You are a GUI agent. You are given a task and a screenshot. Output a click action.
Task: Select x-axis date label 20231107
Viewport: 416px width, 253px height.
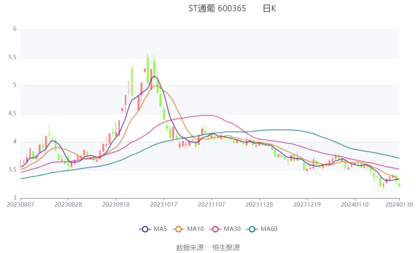click(212, 205)
